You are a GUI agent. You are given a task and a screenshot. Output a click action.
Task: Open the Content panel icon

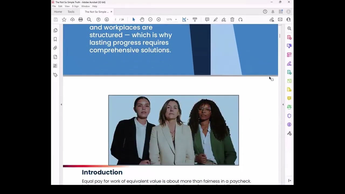click(55, 57)
